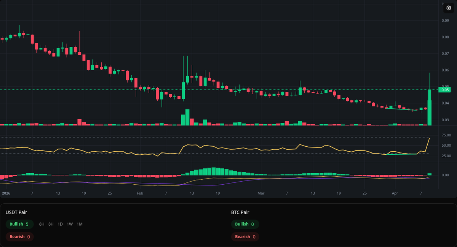Click the BTC Pair heading
The height and width of the screenshot is (247, 457).
(240, 212)
